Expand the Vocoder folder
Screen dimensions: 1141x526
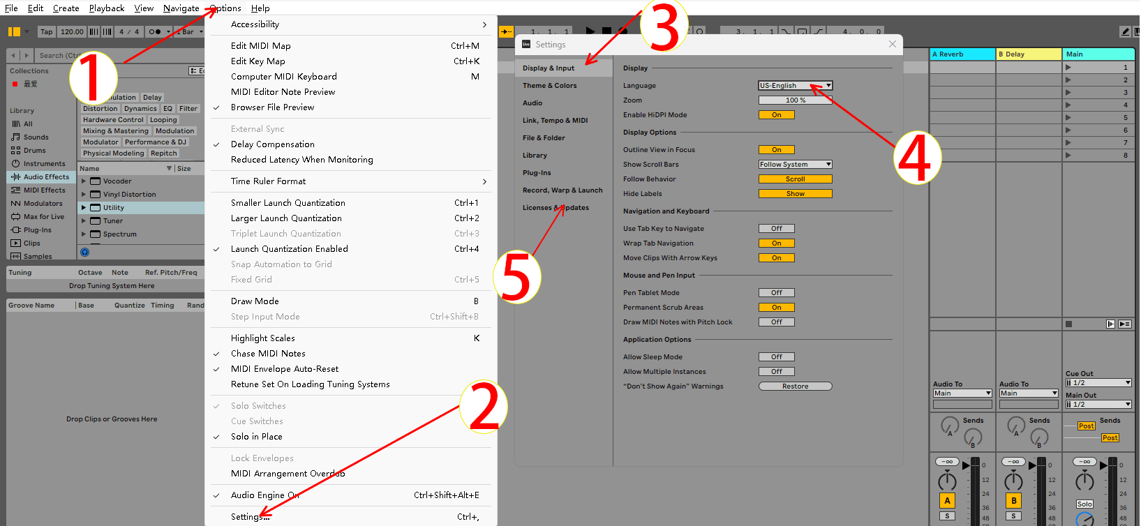click(x=84, y=181)
